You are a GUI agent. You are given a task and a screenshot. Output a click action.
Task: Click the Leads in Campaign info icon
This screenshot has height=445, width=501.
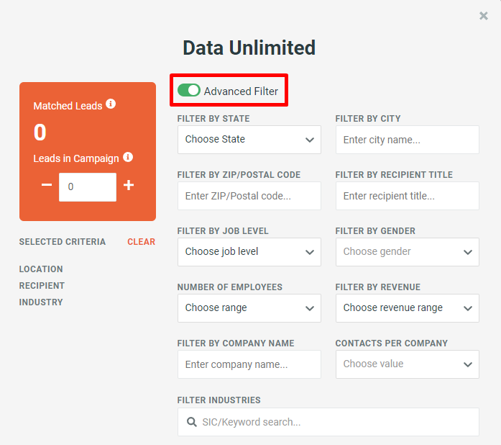click(x=128, y=157)
